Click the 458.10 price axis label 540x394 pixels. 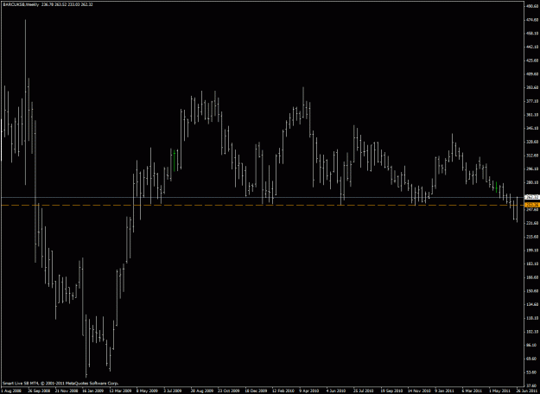coord(532,33)
